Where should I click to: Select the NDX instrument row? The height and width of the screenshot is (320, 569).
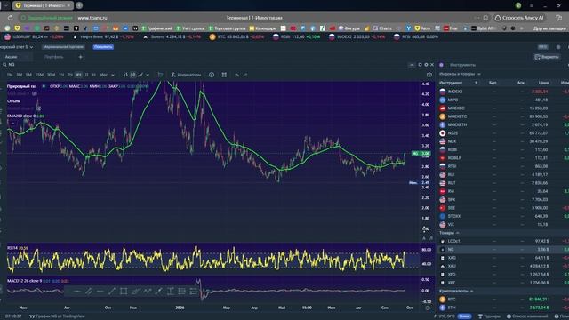click(x=504, y=141)
